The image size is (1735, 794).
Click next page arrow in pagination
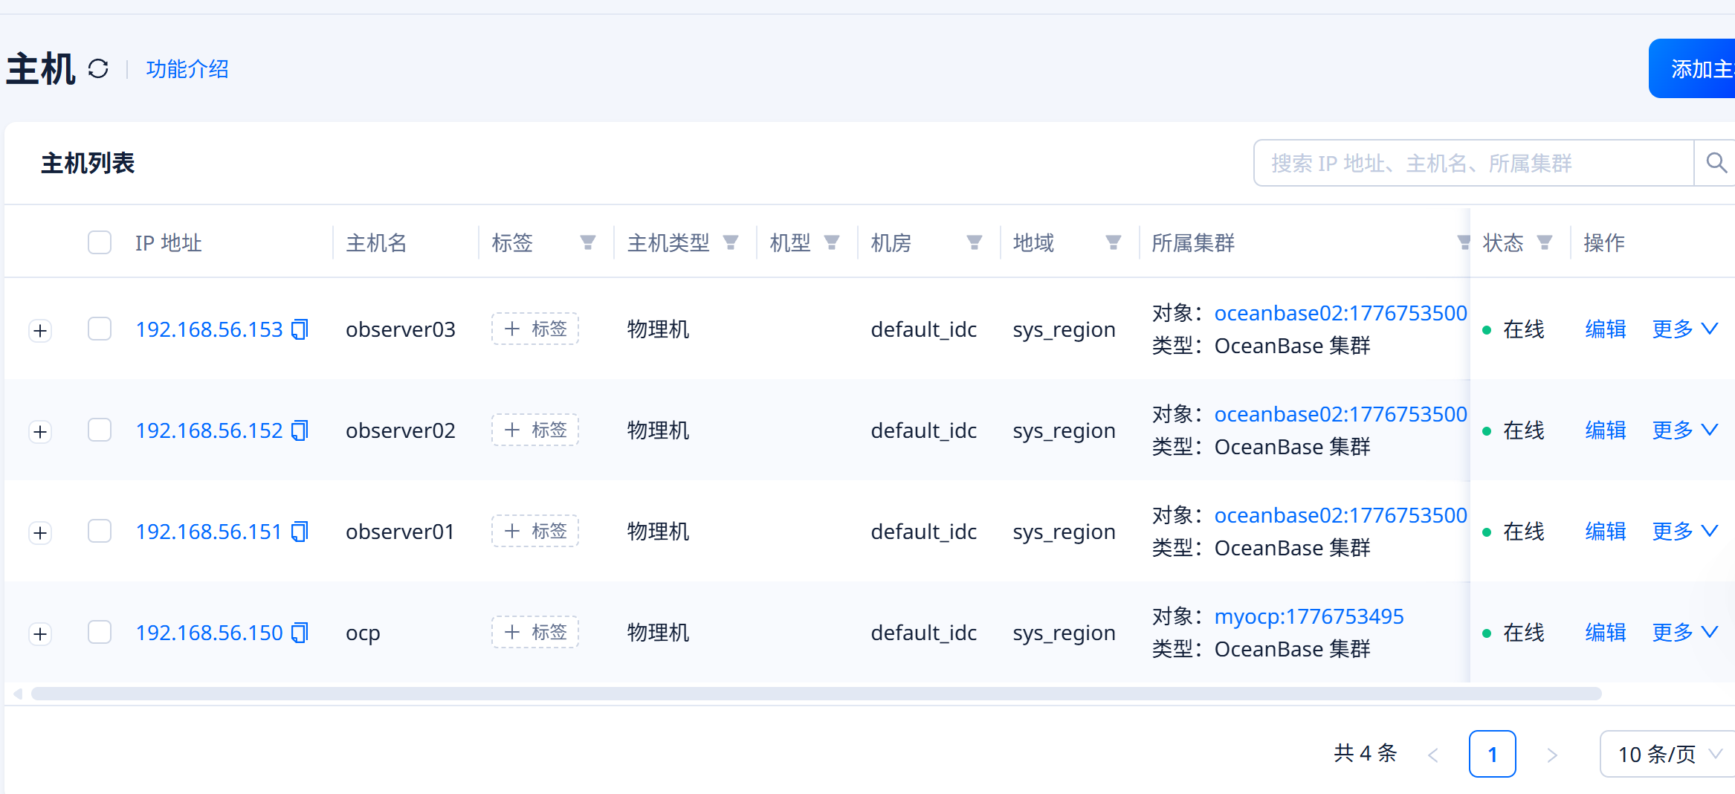point(1551,755)
